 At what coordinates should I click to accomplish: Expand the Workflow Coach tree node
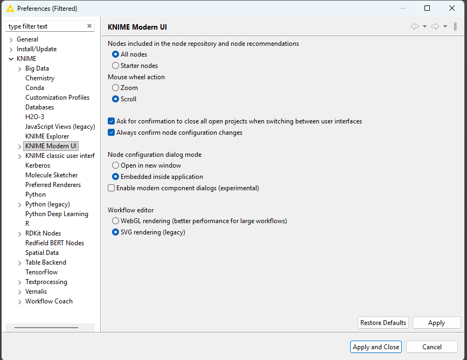20,301
